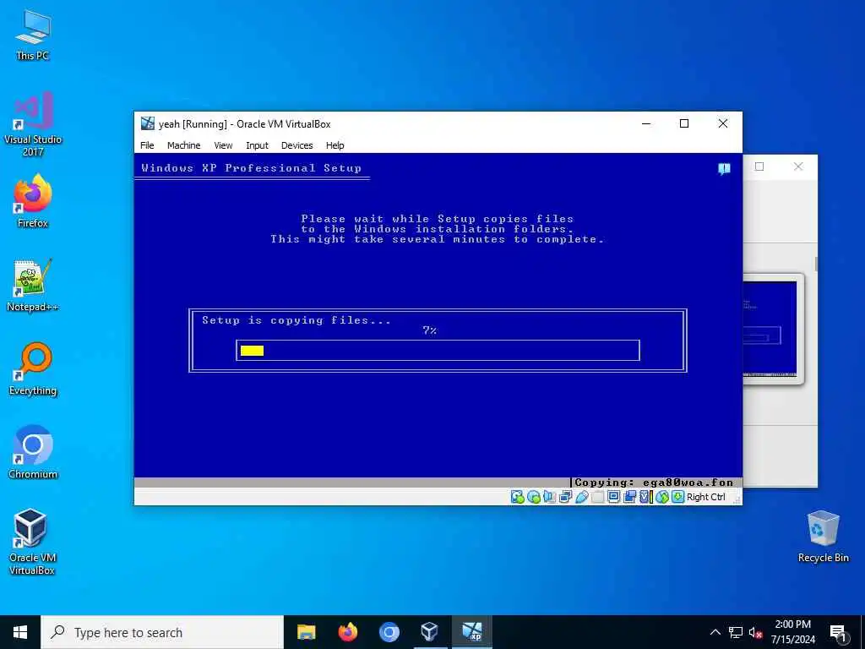Open the Input menu

(x=257, y=145)
